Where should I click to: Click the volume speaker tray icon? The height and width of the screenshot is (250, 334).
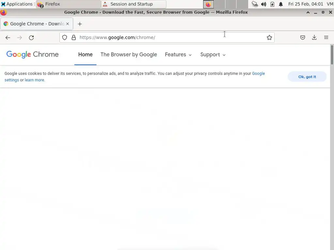pos(264,4)
